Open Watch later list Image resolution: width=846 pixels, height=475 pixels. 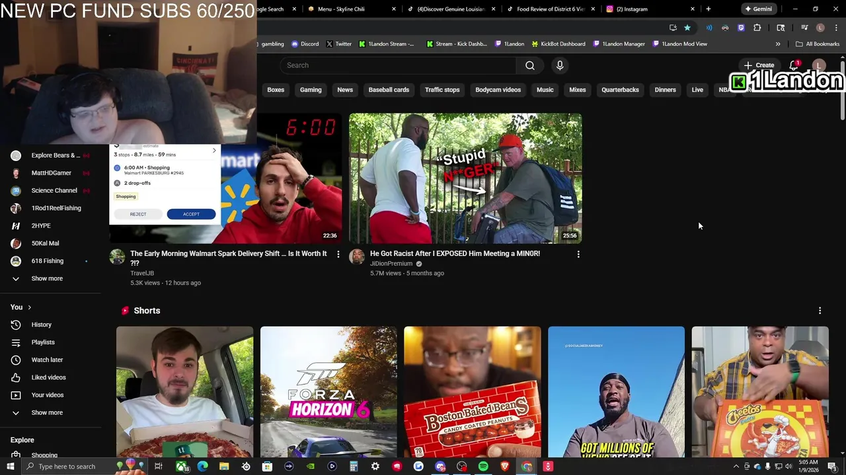(x=47, y=360)
